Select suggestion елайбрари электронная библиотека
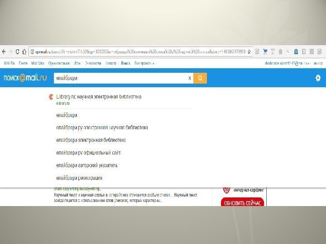This screenshot has height=244, width=326. [91, 140]
